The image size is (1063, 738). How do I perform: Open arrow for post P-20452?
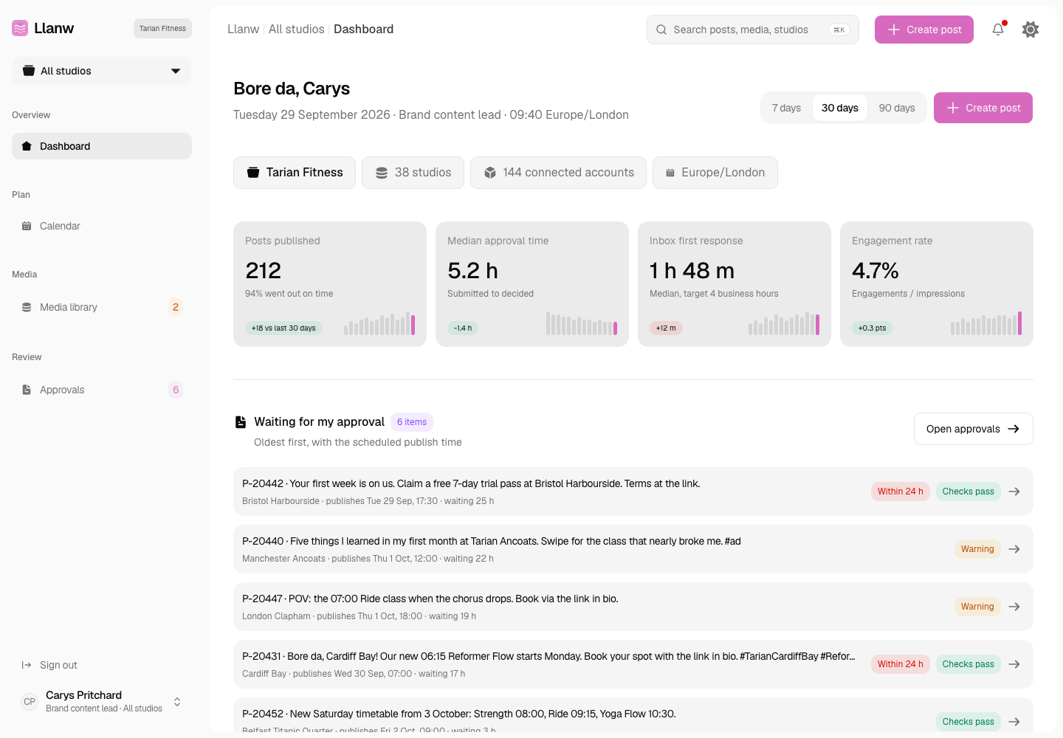tap(1014, 722)
